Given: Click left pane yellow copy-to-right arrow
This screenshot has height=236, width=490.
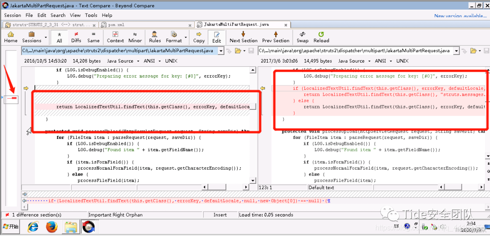Looking at the screenshot, I should pos(26,88).
